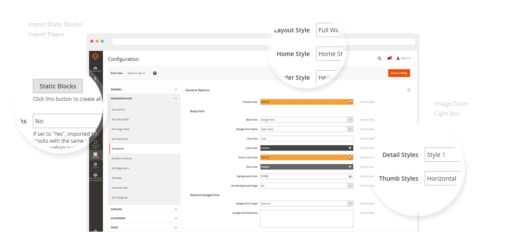
Task: Click the browser address bar
Action: [264, 41]
